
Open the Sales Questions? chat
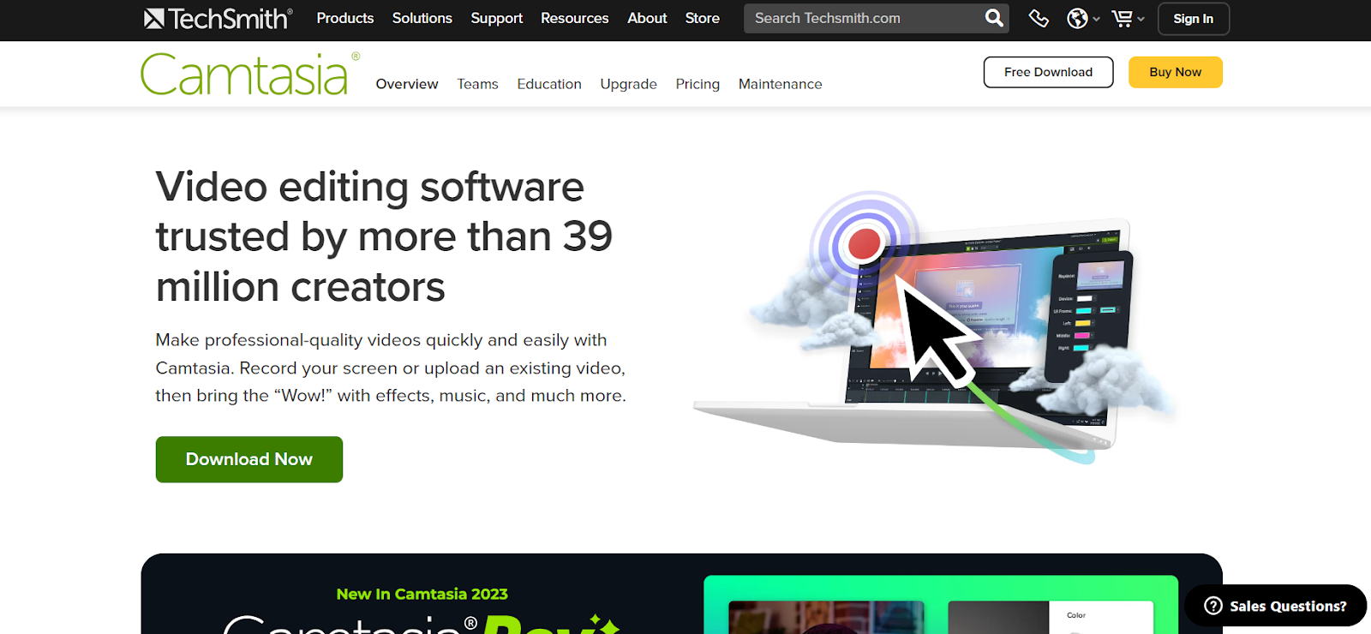pos(1276,606)
